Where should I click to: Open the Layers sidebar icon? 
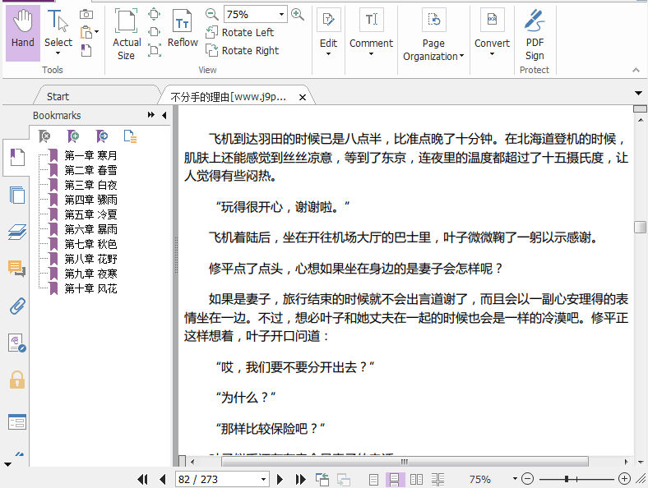17,232
